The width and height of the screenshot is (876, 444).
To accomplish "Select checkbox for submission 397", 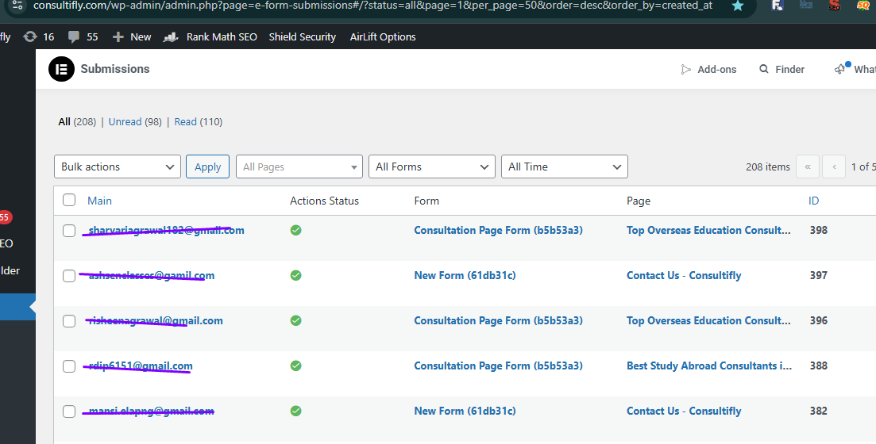I will tap(69, 276).
